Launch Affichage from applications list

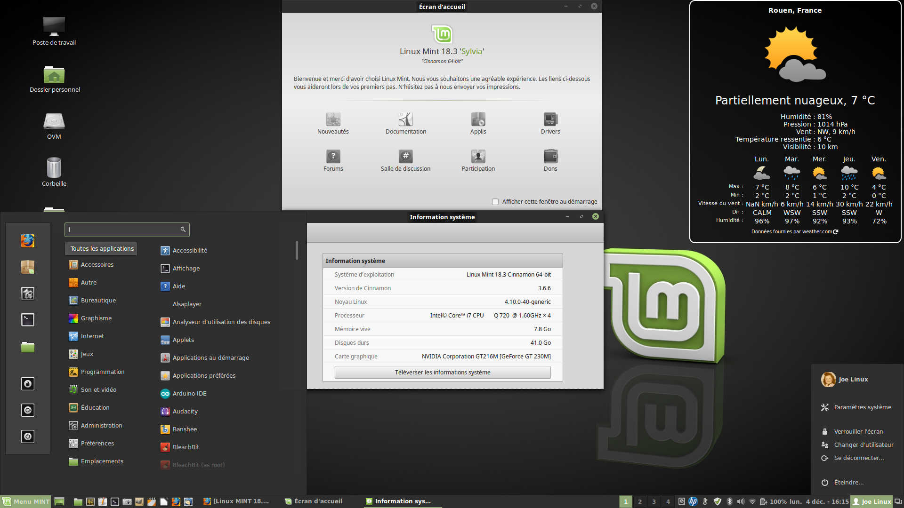click(x=180, y=269)
